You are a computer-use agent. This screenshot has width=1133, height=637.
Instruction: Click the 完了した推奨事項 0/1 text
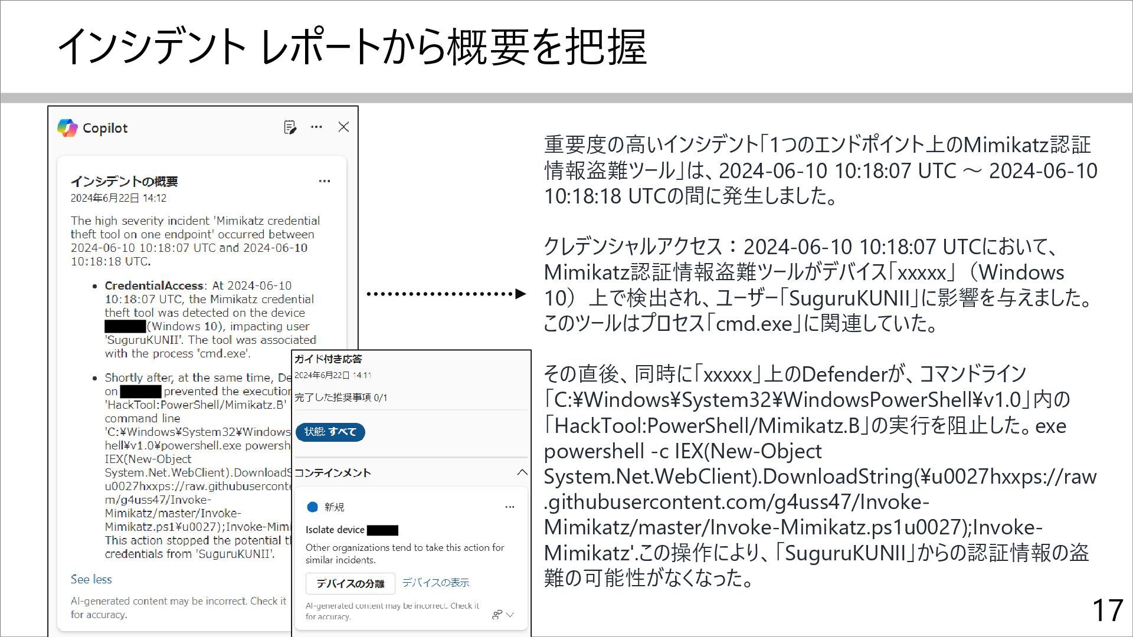(x=341, y=398)
